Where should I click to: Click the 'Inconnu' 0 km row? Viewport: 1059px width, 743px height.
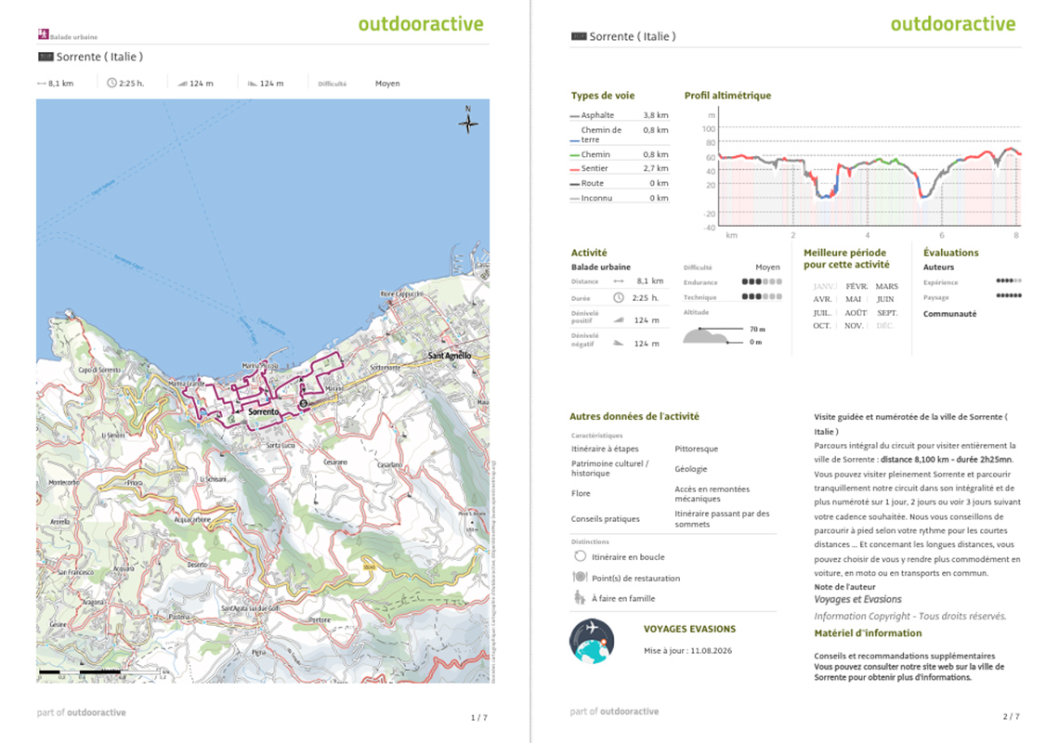620,198
